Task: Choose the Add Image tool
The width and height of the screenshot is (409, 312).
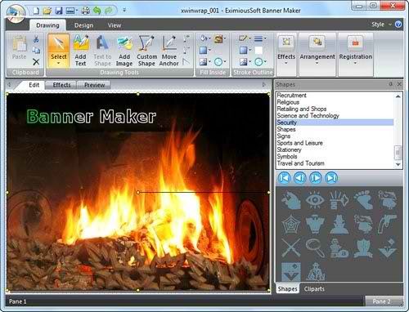Action: (x=124, y=51)
